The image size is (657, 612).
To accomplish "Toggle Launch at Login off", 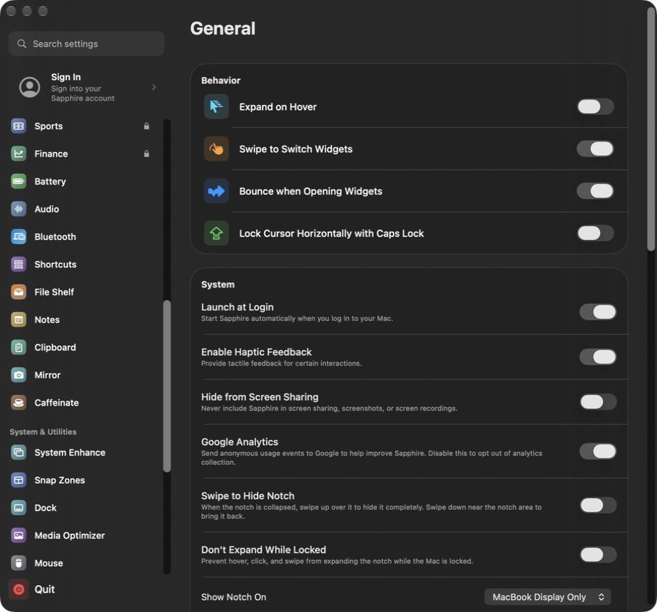I will [x=598, y=312].
